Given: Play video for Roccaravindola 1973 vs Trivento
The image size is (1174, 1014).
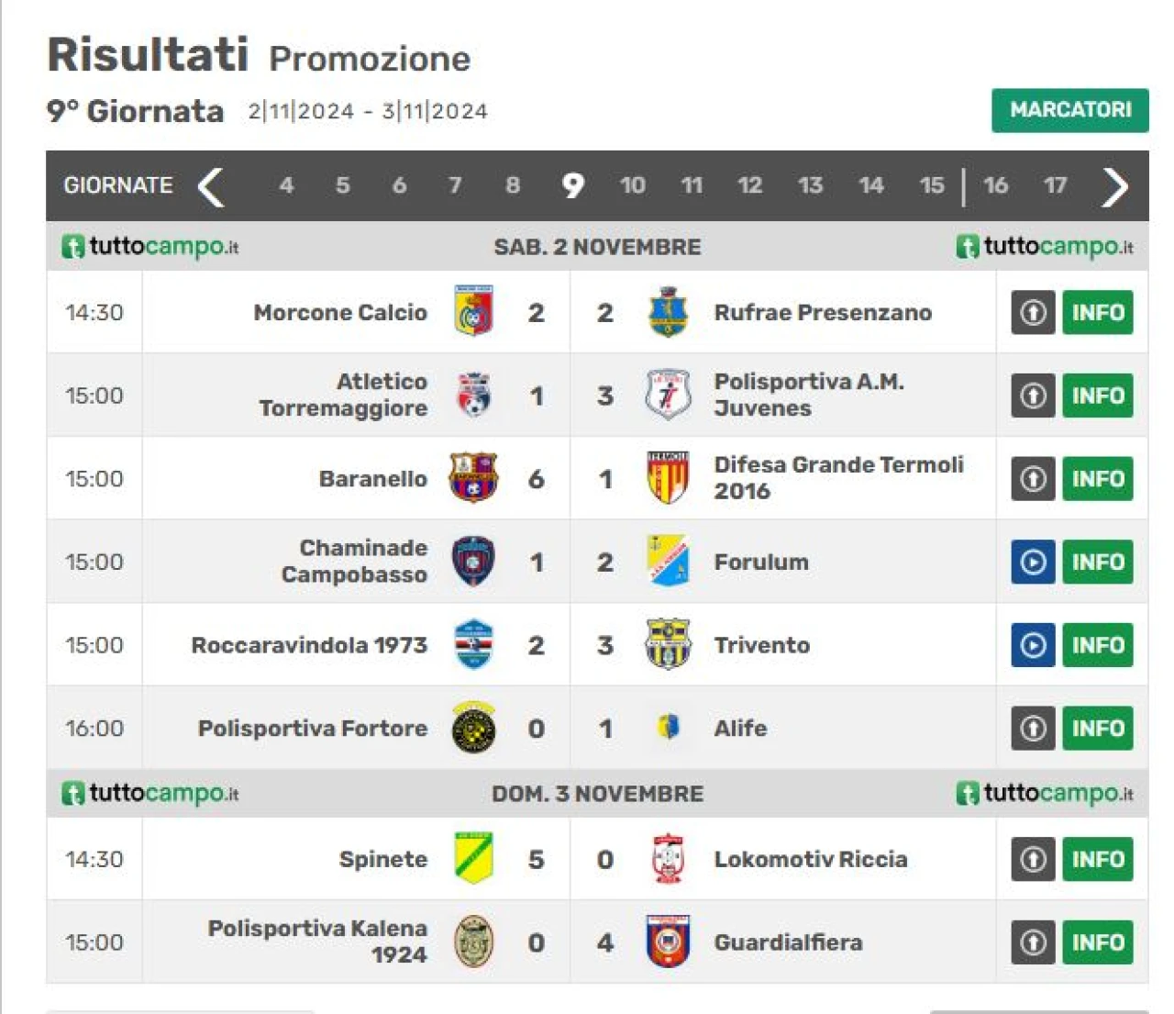Looking at the screenshot, I should (1033, 645).
